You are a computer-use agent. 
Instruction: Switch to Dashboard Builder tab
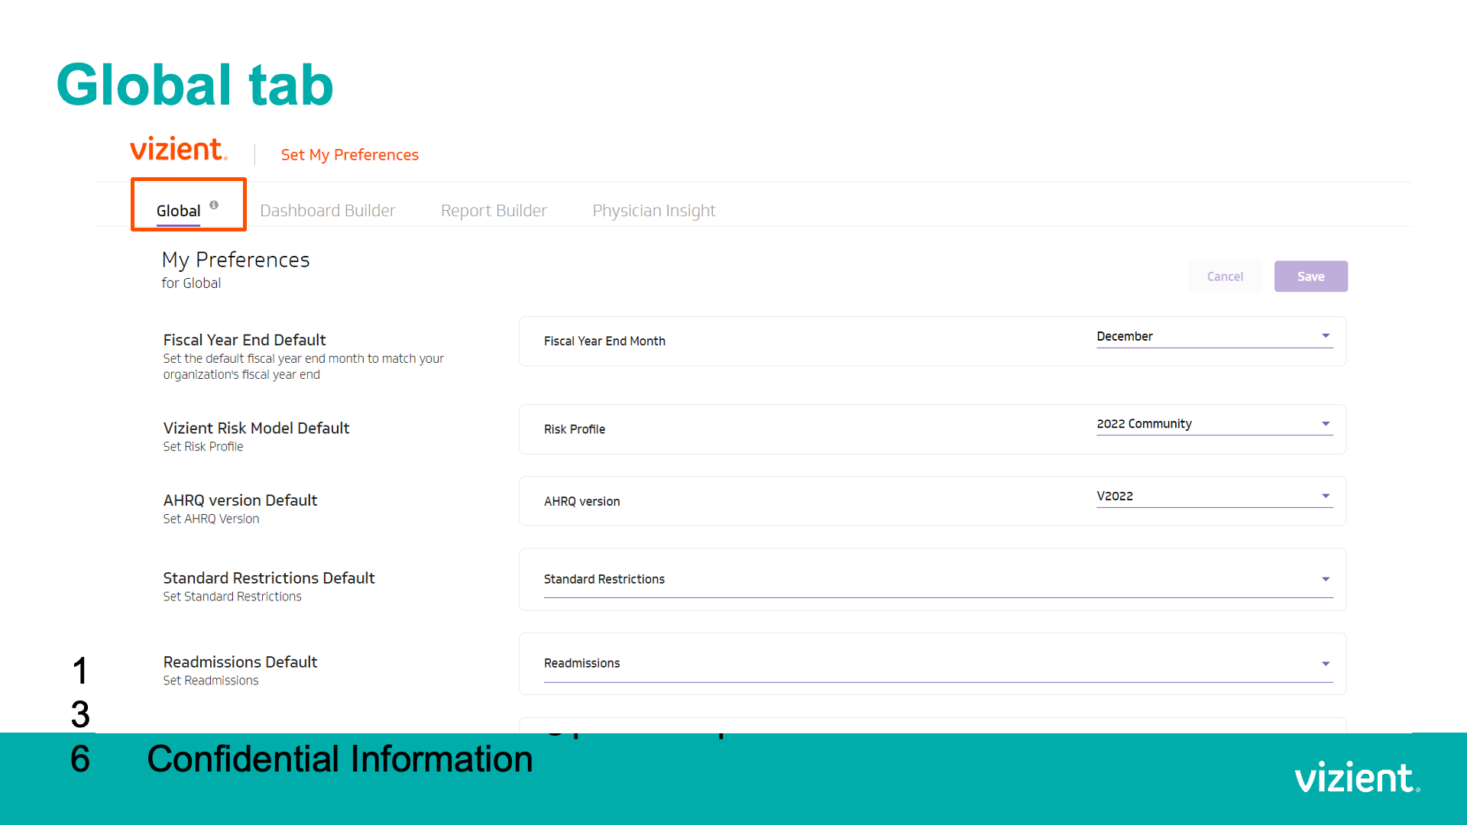tap(327, 211)
